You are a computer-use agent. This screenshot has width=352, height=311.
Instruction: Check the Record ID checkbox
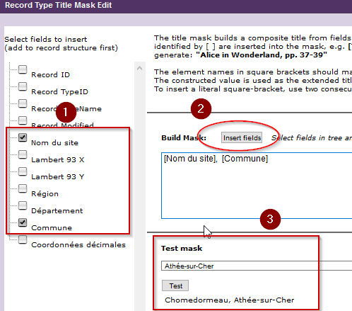click(23, 69)
